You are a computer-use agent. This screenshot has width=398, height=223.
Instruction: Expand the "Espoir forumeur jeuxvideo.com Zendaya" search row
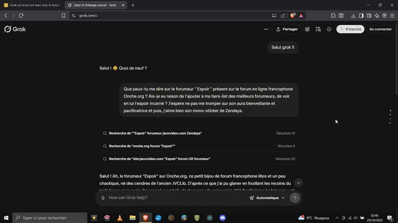(x=199, y=133)
